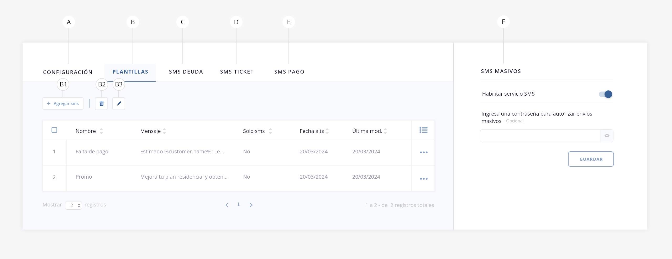Sort table by Nombre column
Screen dimensions: 672x259
(x=101, y=131)
